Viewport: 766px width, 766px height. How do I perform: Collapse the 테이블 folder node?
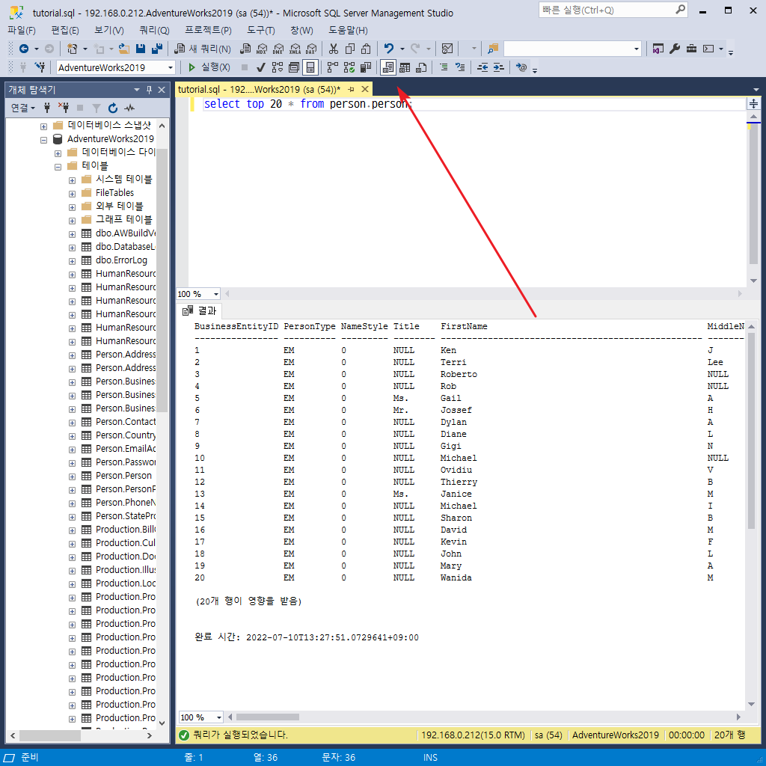[x=58, y=167]
